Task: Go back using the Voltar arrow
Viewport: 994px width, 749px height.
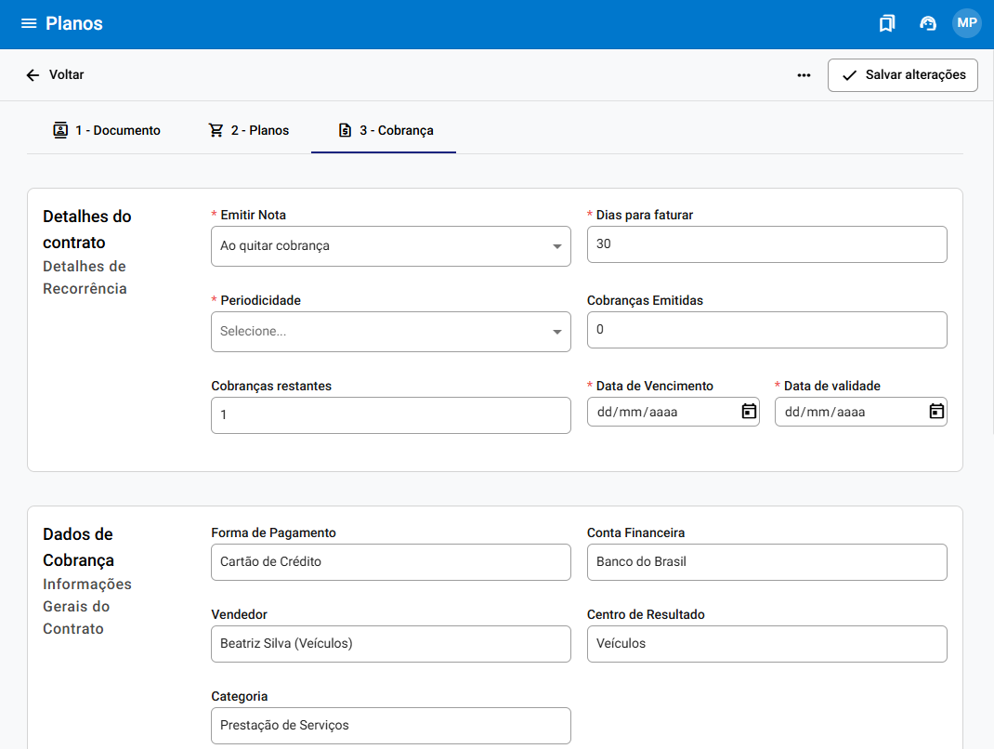Action: click(x=33, y=75)
